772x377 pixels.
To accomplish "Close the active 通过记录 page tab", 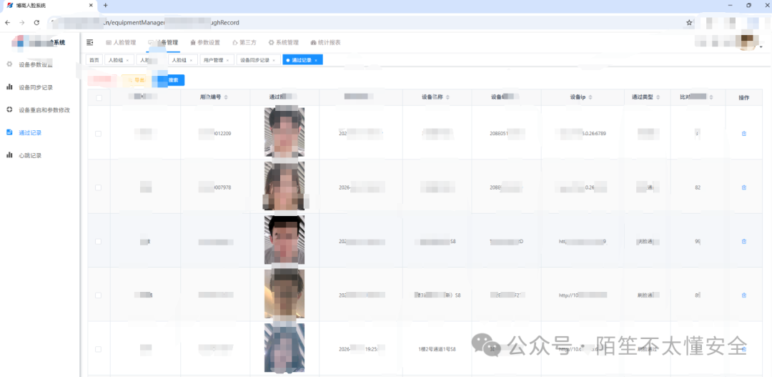I will [x=316, y=60].
